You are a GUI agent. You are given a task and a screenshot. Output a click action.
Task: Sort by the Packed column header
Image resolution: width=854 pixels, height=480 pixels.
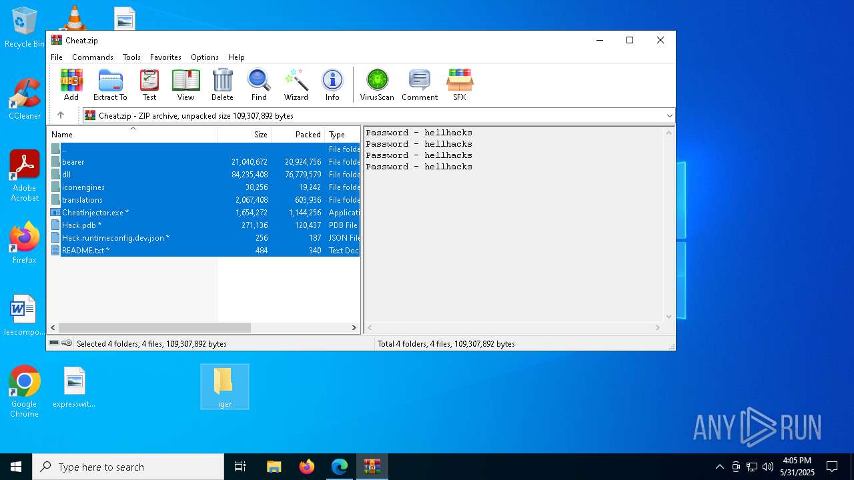point(298,134)
